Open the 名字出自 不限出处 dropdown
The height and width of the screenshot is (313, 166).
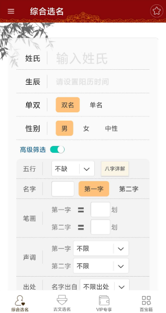[x=105, y=287]
